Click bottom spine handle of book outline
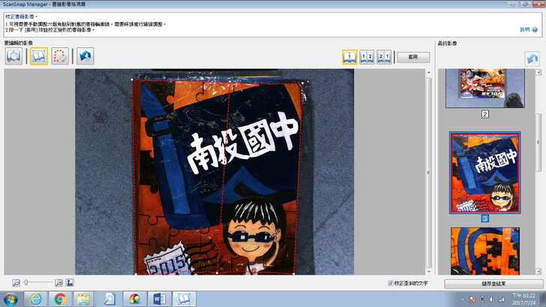 point(217,273)
